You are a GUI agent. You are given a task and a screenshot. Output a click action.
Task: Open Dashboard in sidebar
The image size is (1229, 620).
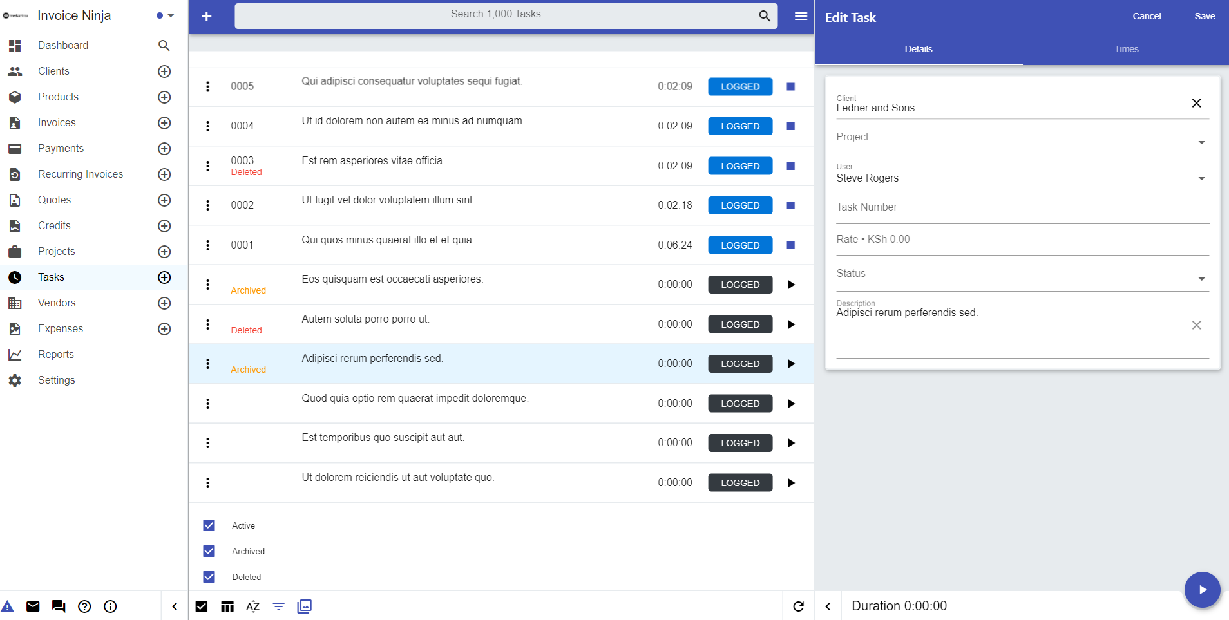coord(63,46)
